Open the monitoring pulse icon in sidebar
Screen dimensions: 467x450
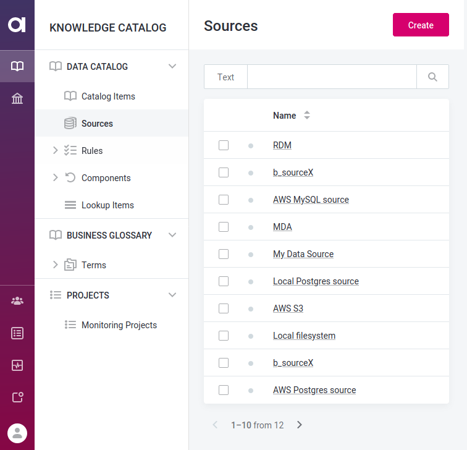[17, 365]
